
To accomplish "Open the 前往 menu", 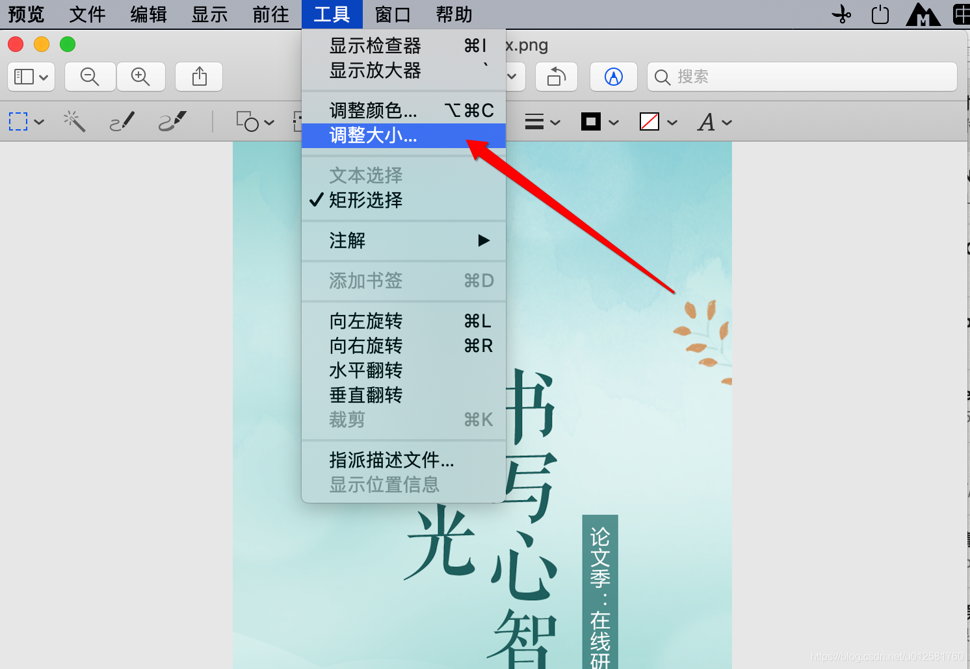I will [270, 14].
